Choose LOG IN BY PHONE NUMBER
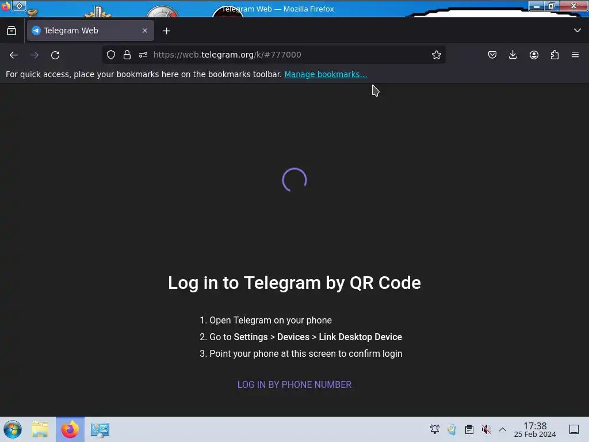Image resolution: width=589 pixels, height=442 pixels. point(294,384)
